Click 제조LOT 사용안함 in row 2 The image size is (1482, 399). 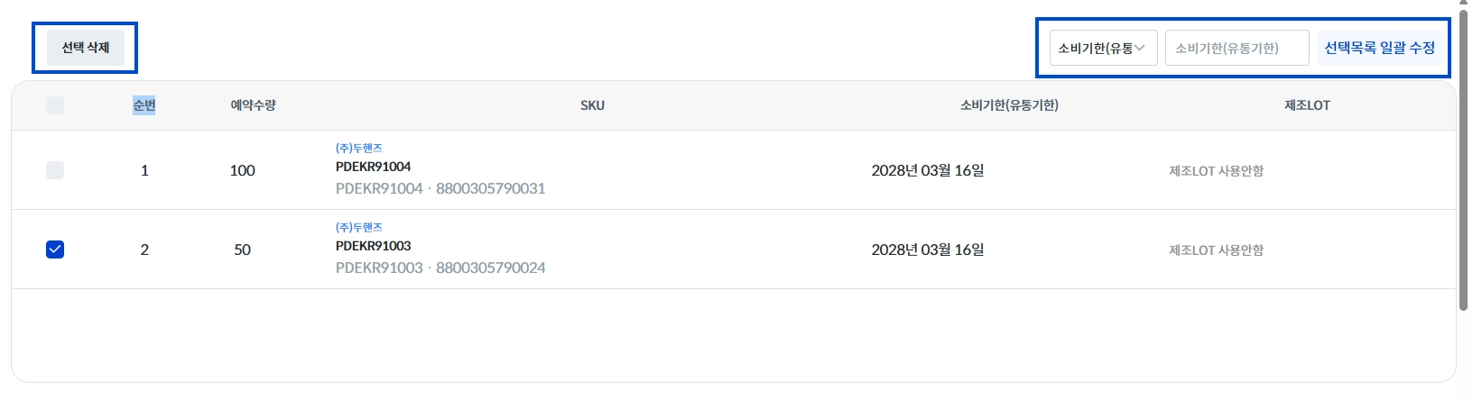1216,250
